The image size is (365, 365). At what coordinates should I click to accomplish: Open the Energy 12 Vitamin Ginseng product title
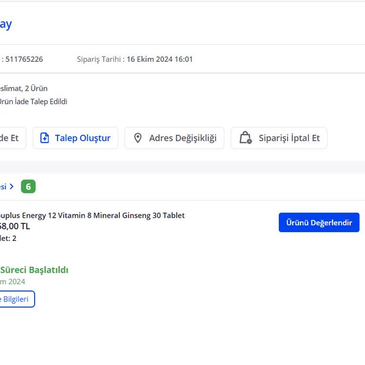coord(92,215)
